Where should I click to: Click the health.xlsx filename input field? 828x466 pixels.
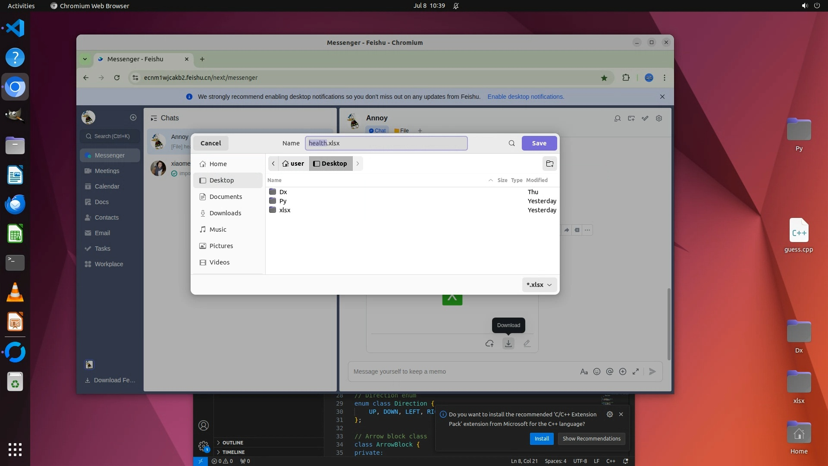click(x=386, y=143)
